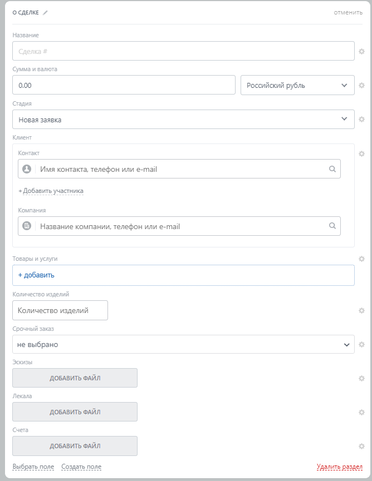Open gear settings for Клиент block
This screenshot has height=481, width=372.
[x=361, y=153]
